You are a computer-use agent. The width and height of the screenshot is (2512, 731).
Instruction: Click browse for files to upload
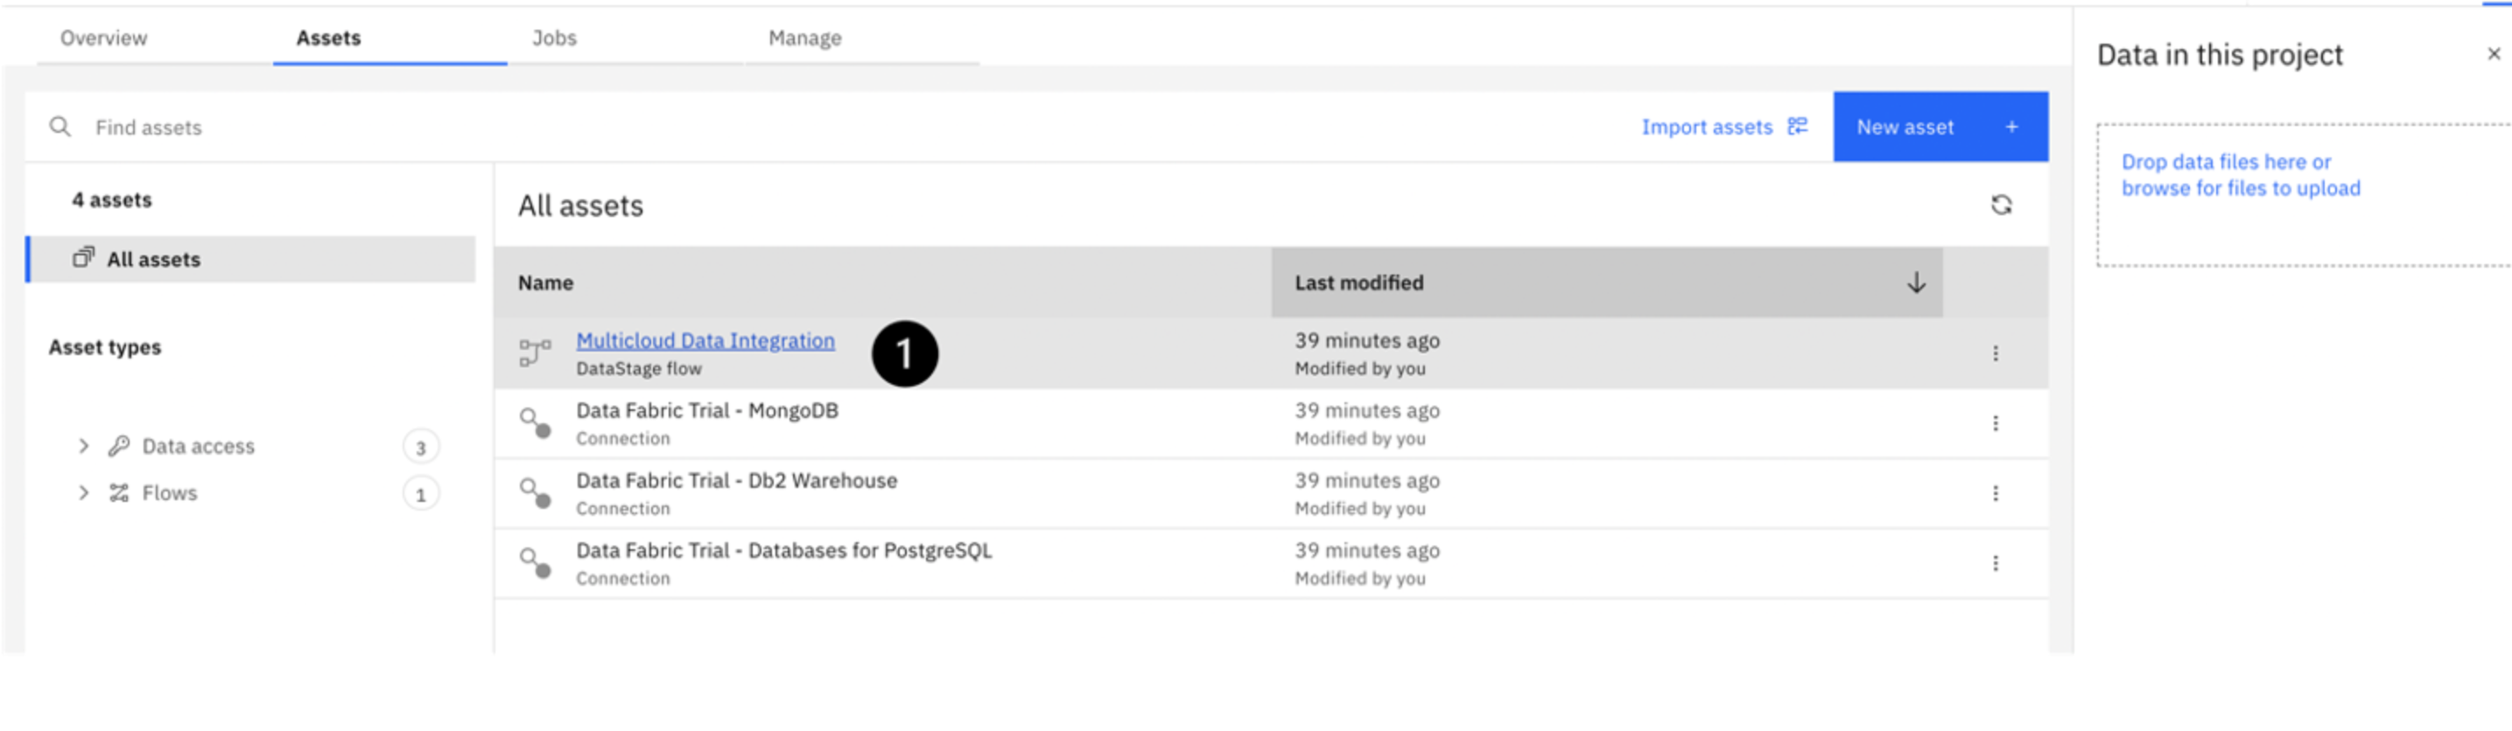pyautogui.click(x=2241, y=188)
